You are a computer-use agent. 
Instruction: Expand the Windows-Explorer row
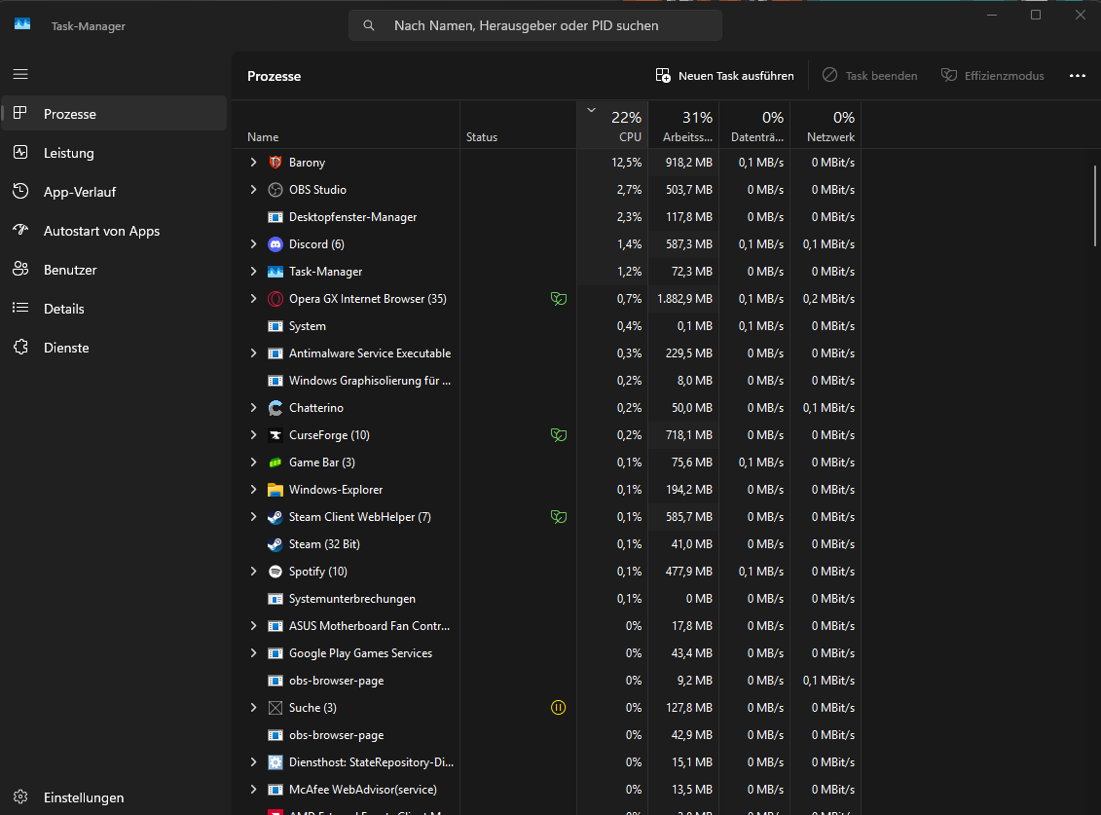253,490
